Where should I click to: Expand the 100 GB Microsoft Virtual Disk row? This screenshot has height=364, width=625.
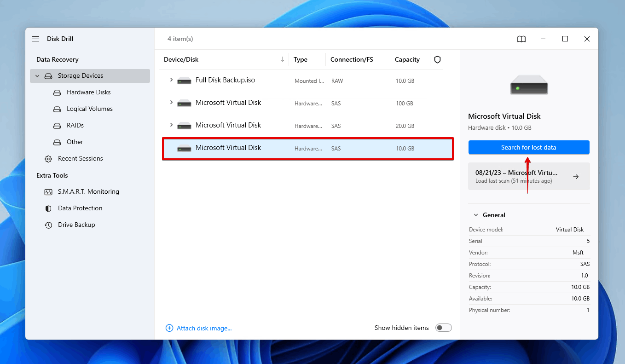point(171,103)
